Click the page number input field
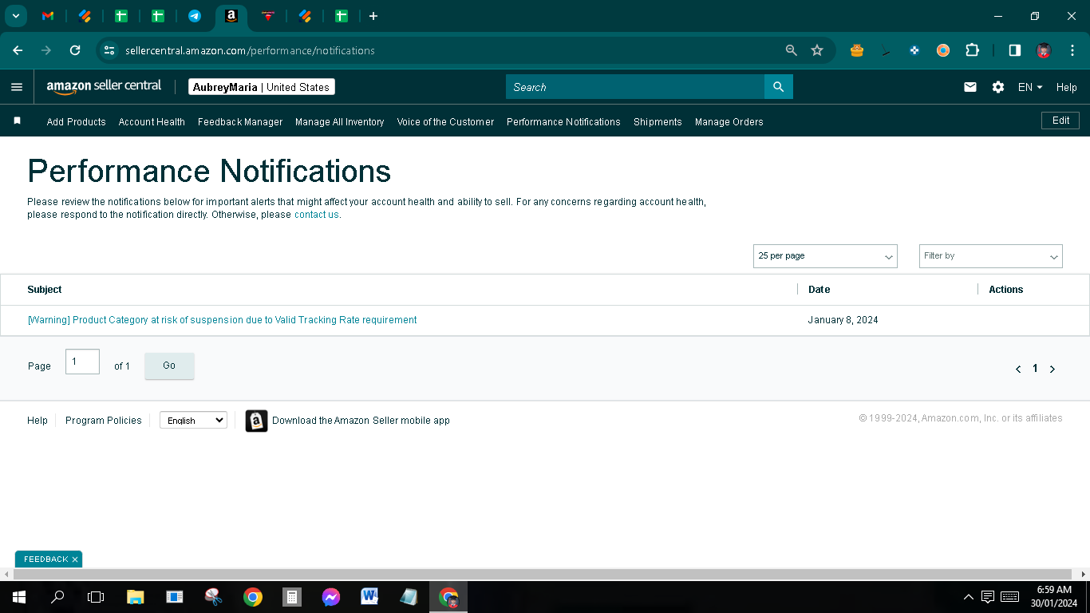 click(x=82, y=362)
